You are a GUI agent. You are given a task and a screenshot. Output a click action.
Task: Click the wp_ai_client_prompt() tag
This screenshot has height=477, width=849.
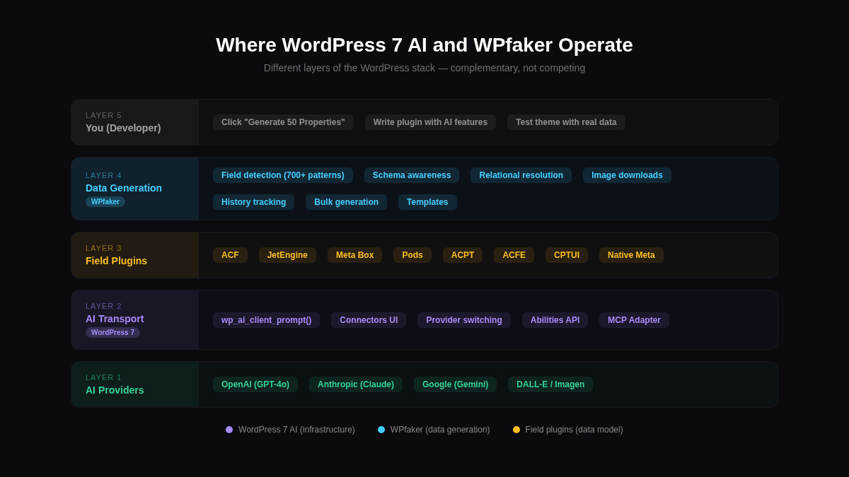[x=266, y=320]
